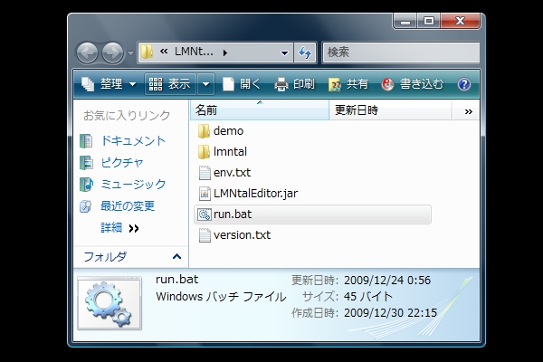Viewport: 543px width, 362px height.
Task: Click the 共有 (Share) toolbar button
Action: point(348,84)
